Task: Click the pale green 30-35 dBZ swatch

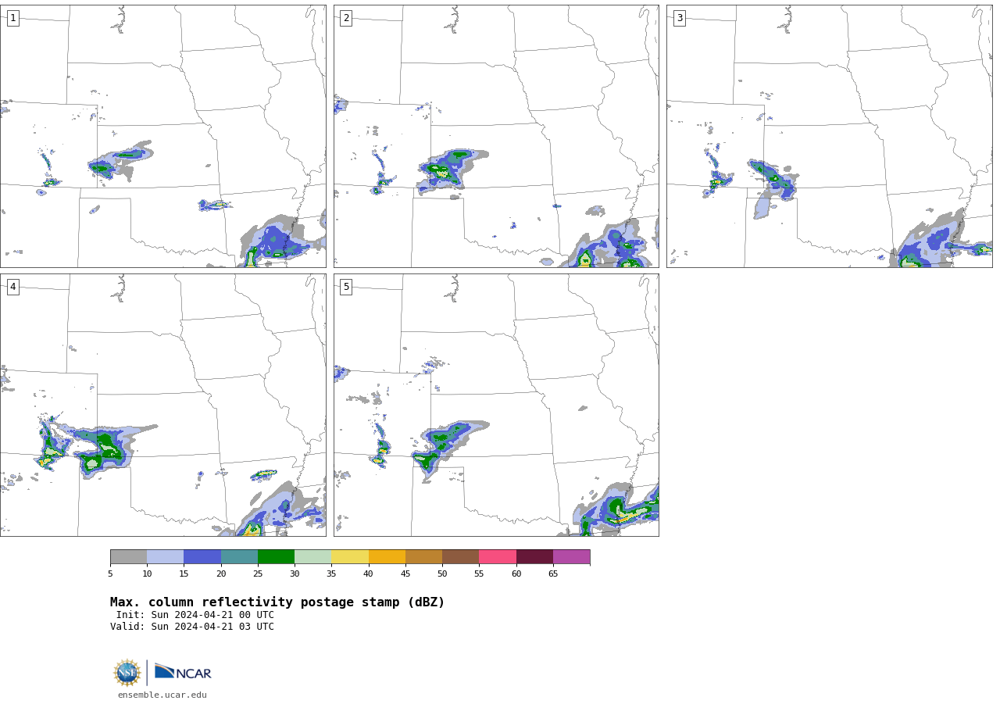Action: [313, 557]
